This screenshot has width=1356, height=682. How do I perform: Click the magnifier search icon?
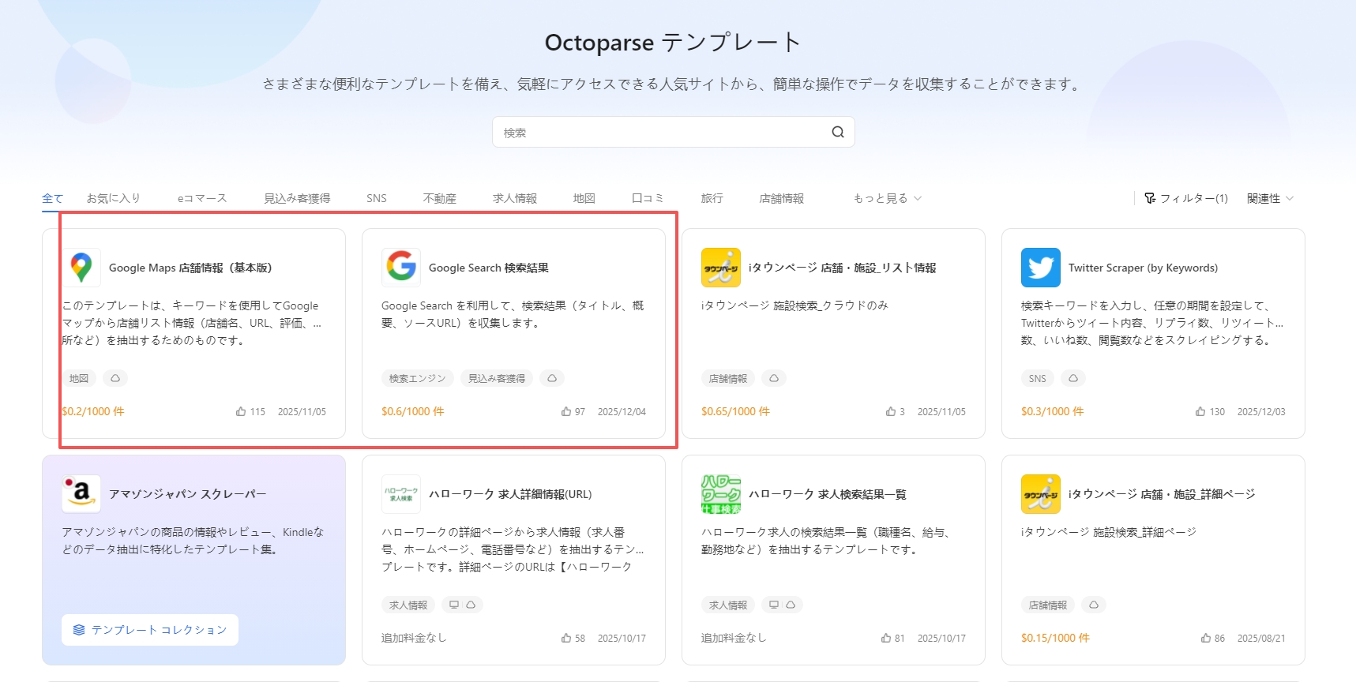837,132
